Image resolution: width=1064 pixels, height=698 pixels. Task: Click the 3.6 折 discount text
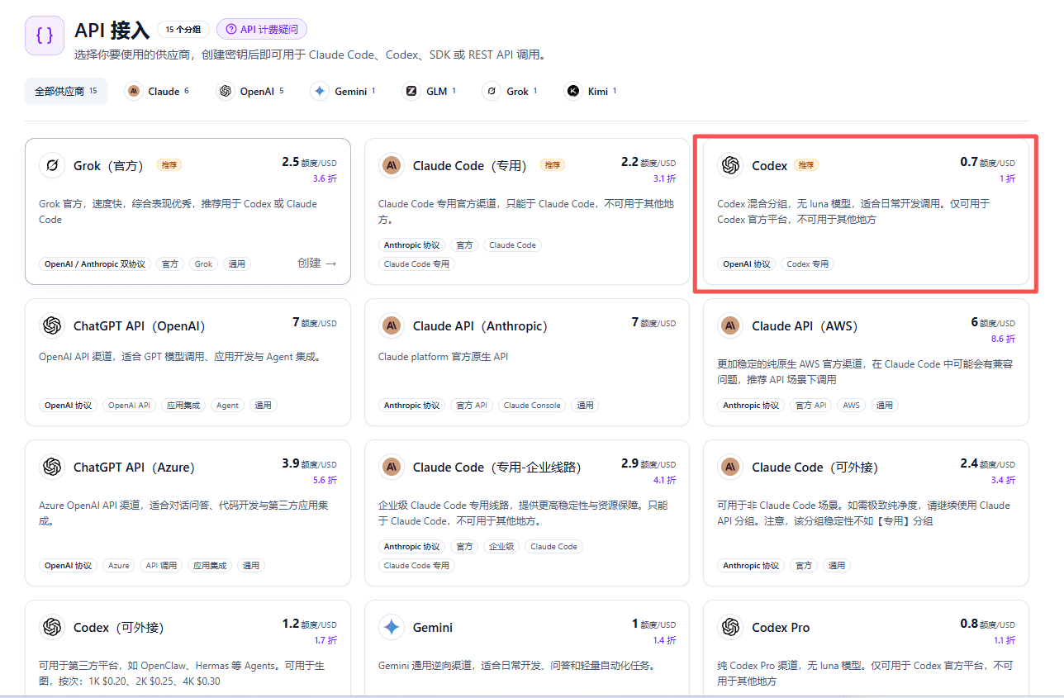click(325, 178)
